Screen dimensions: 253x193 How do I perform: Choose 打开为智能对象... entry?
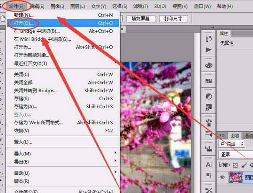point(63,55)
